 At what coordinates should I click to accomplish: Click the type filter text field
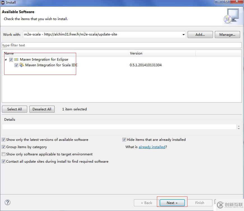point(122,45)
